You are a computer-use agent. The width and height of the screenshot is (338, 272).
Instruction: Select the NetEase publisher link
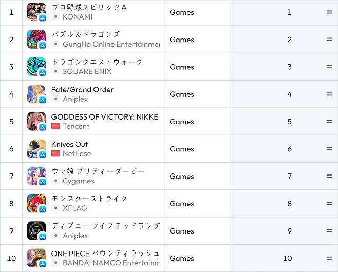pyautogui.click(x=77, y=153)
